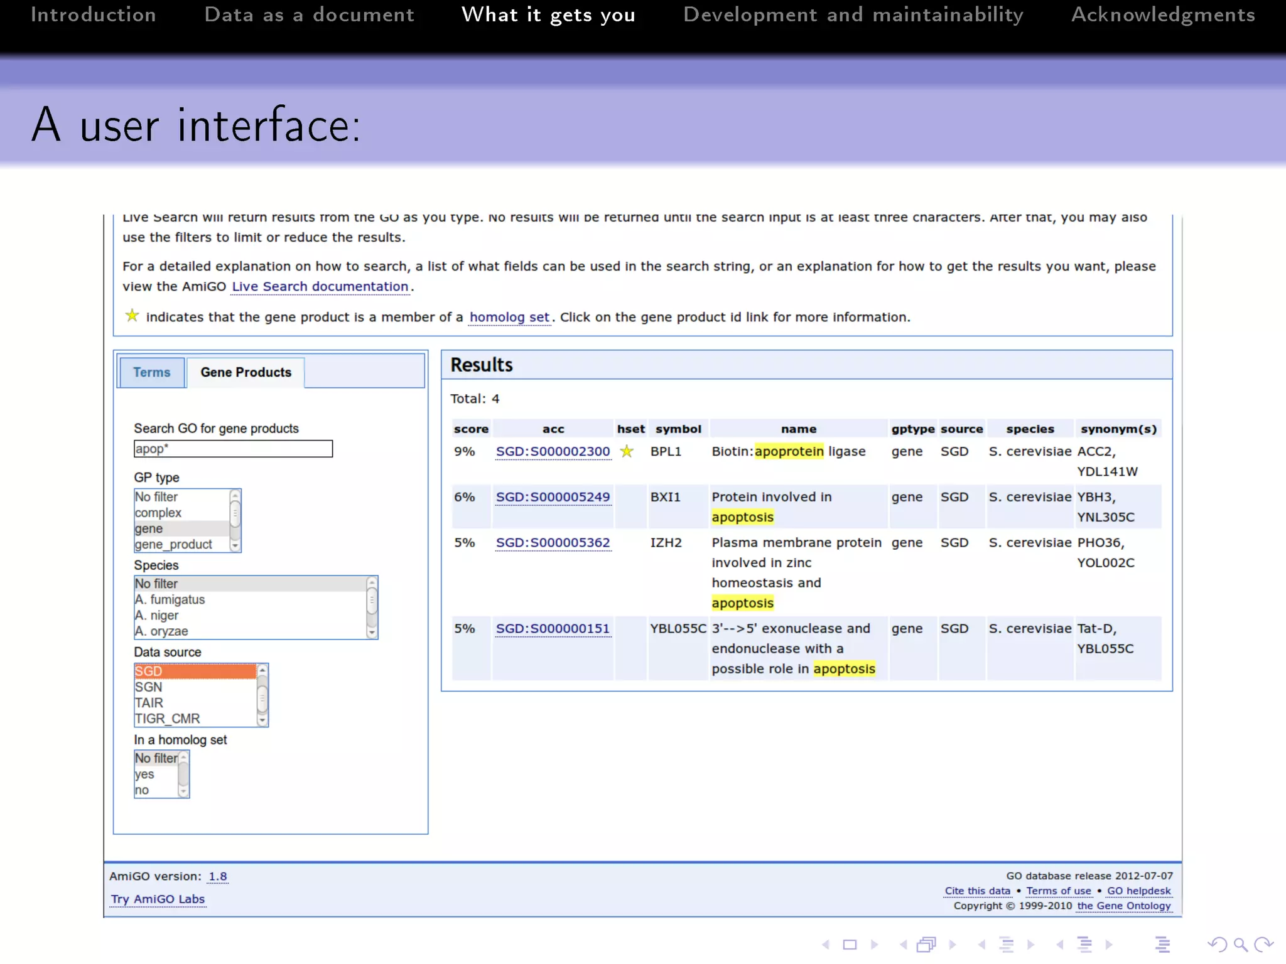Select SGN in Data source list
The image size is (1286, 964).
point(195,687)
